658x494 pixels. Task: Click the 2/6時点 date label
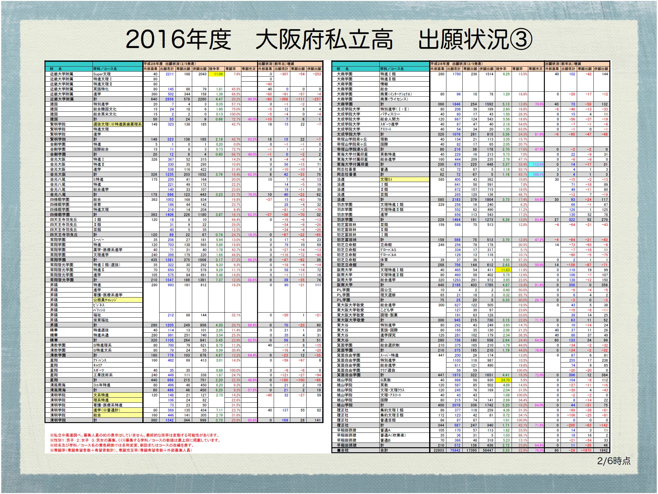[613, 461]
